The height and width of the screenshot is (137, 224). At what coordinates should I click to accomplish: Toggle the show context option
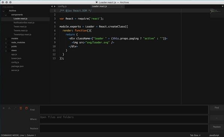(x=21, y=108)
